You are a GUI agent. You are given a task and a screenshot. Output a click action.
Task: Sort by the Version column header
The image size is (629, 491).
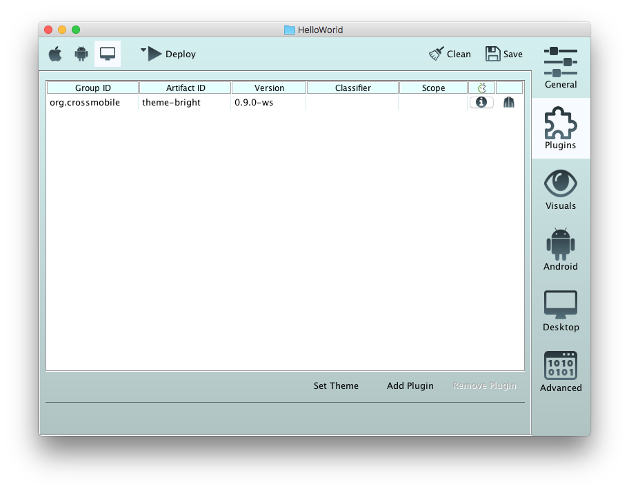pyautogui.click(x=269, y=88)
